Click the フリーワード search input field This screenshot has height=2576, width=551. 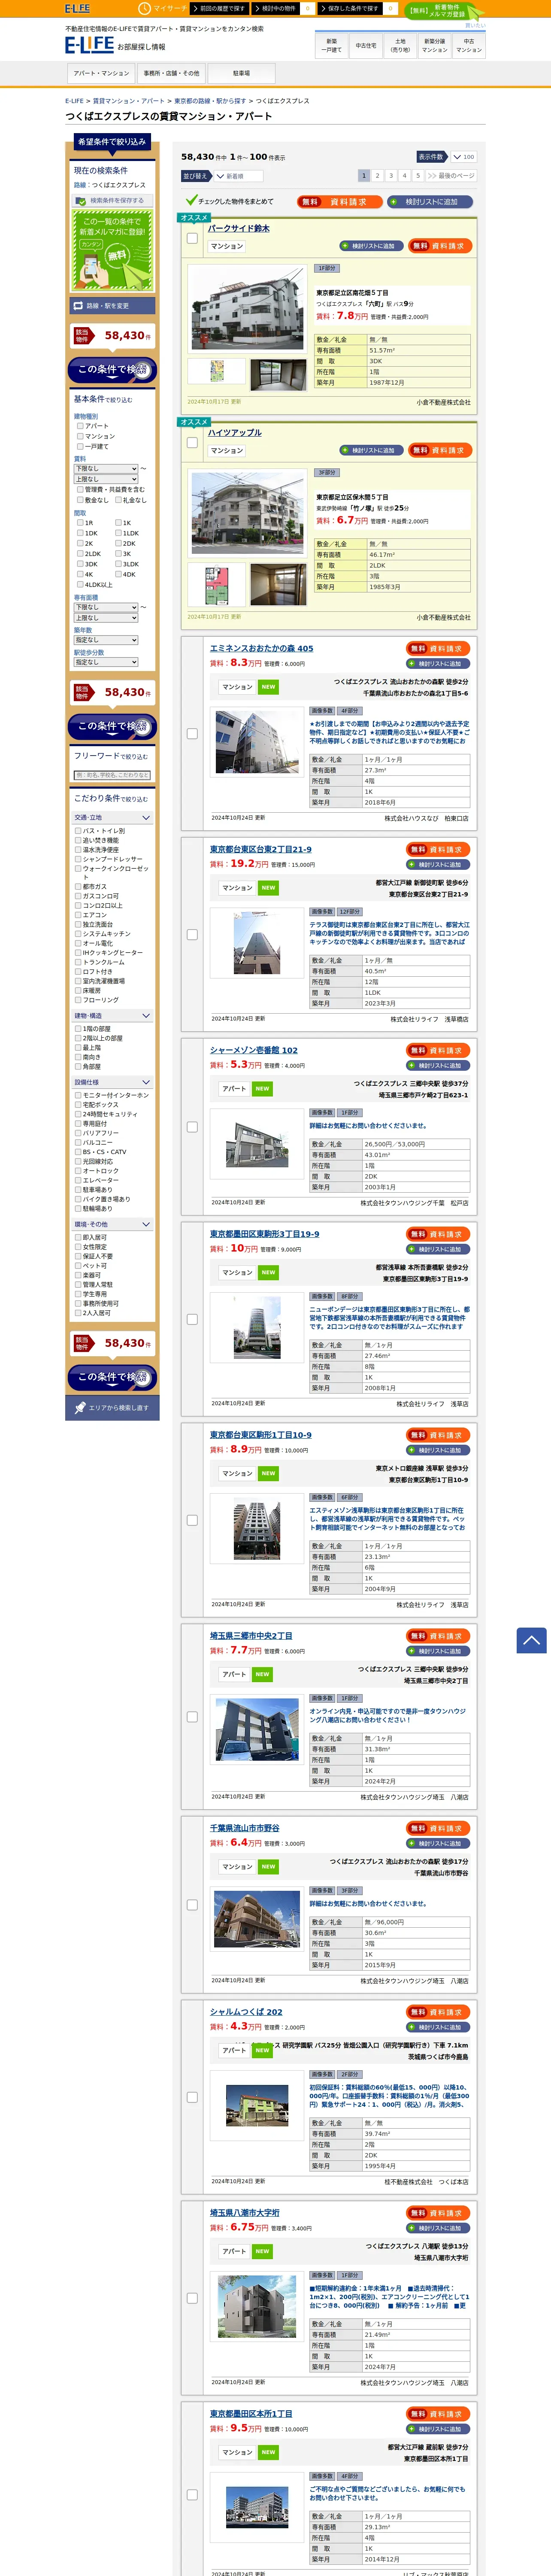pyautogui.click(x=112, y=775)
